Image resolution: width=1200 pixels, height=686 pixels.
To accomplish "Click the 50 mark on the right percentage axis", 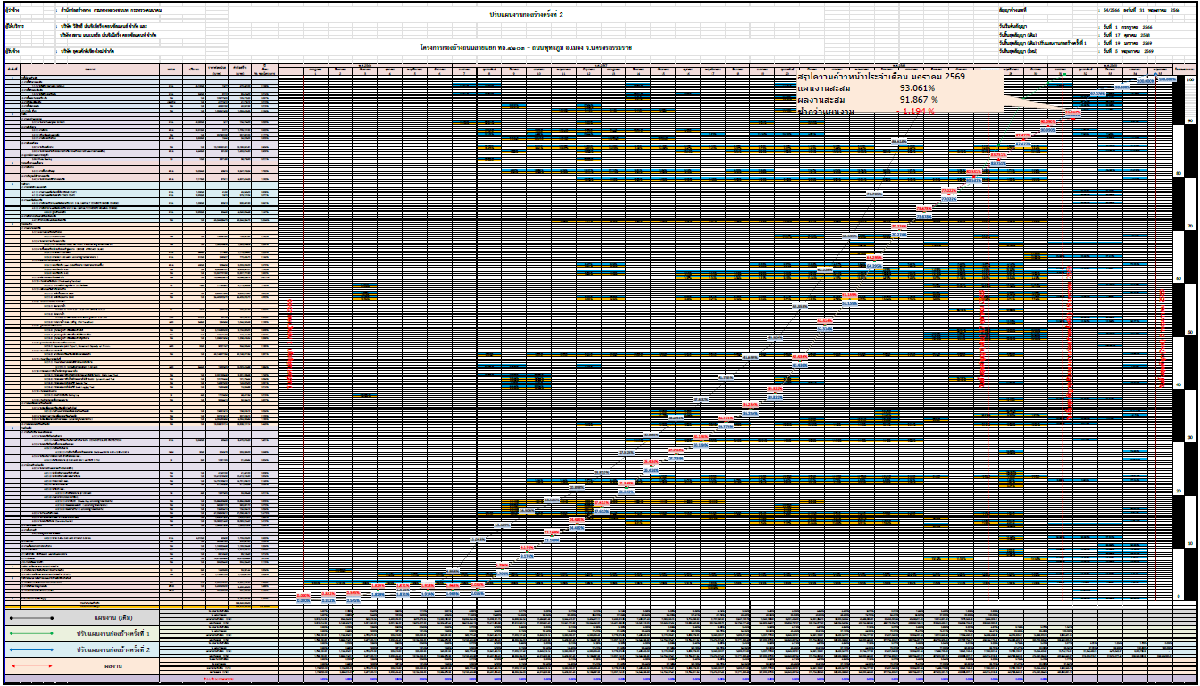I will (x=1190, y=332).
